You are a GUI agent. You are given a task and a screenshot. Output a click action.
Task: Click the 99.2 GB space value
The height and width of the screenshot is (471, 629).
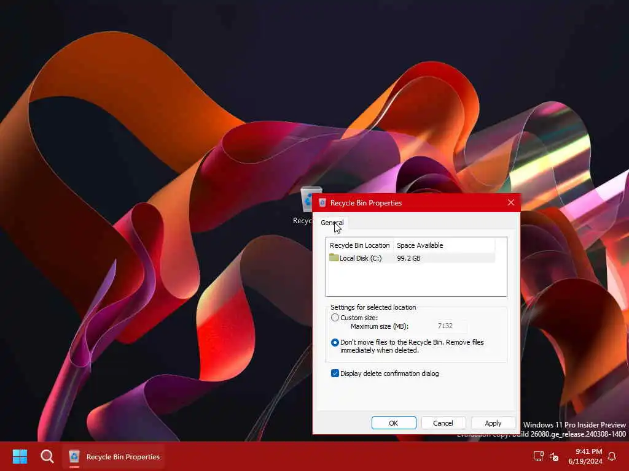pyautogui.click(x=408, y=258)
